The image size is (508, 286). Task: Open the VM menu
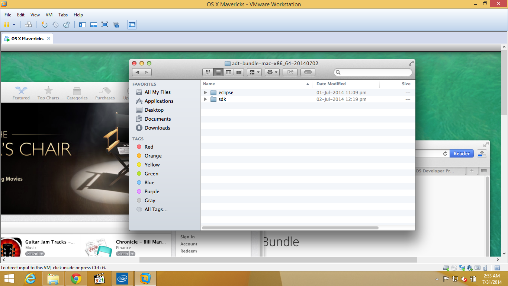click(x=49, y=15)
